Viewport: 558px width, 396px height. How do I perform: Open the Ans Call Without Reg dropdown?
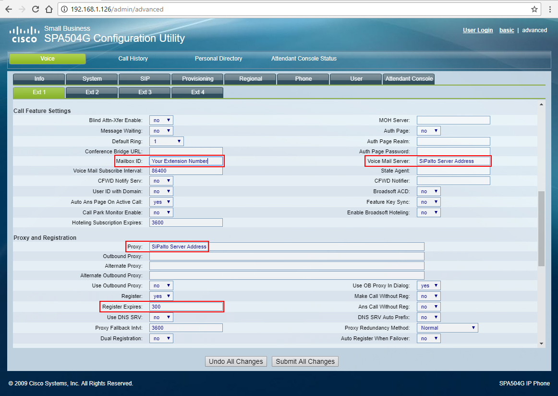(x=429, y=307)
